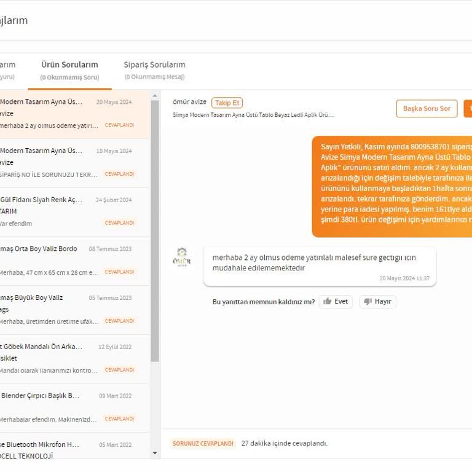The height and width of the screenshot is (472, 472).
Task: Click the orange customer message bubble
Action: click(392, 187)
